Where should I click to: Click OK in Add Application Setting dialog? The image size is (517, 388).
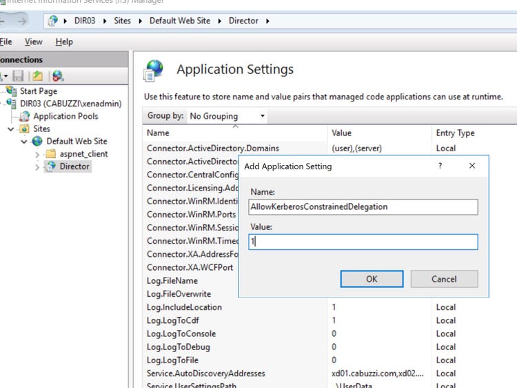372,279
